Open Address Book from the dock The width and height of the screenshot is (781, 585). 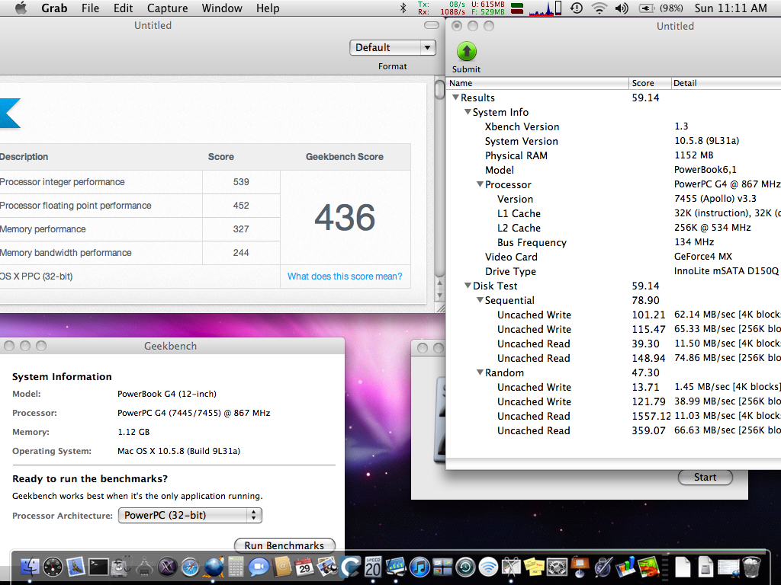(x=282, y=567)
